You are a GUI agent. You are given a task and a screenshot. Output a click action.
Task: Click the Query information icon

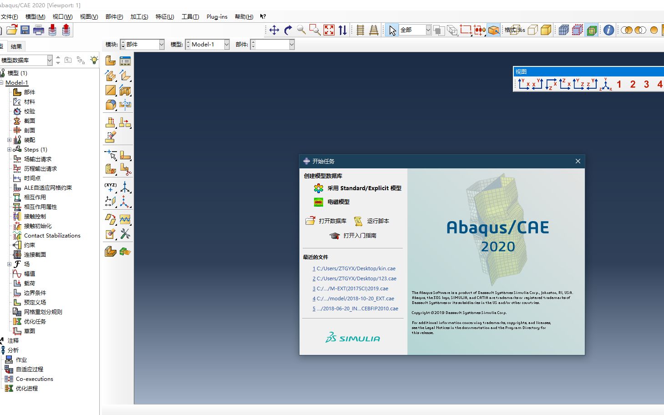coord(608,30)
